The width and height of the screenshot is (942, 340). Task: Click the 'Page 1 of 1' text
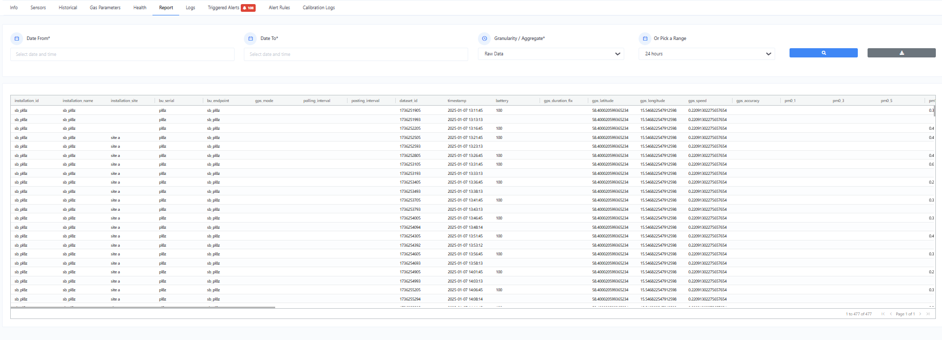point(906,314)
